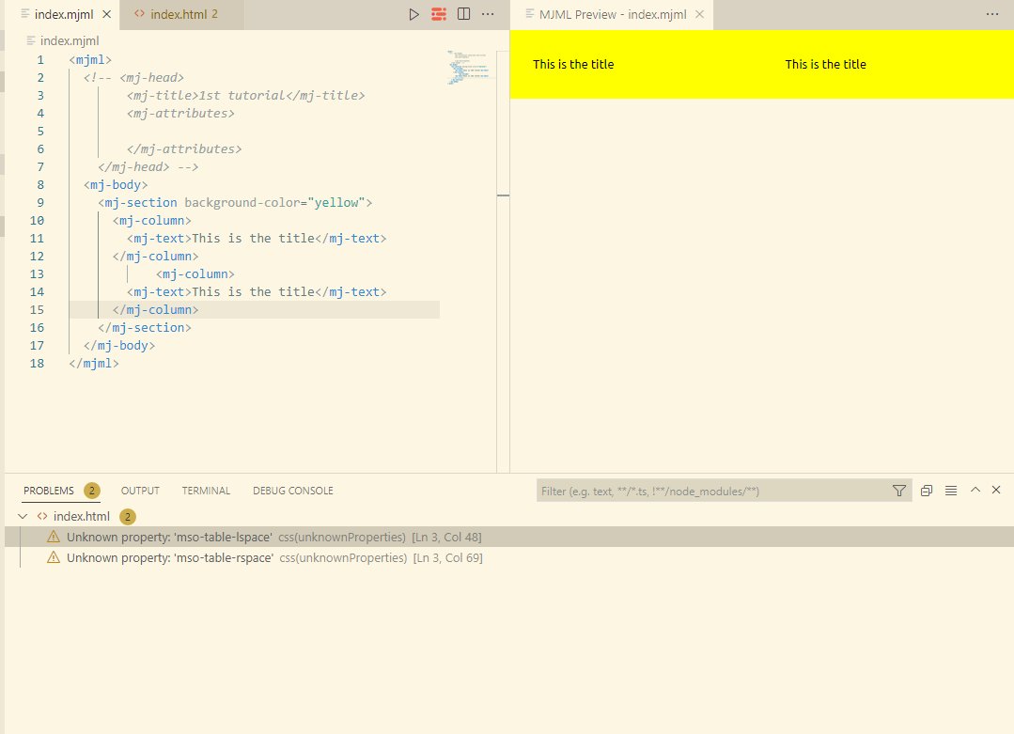Toggle problems view as table or tree
Viewport: 1014px width, 734px height.
pyautogui.click(x=951, y=491)
